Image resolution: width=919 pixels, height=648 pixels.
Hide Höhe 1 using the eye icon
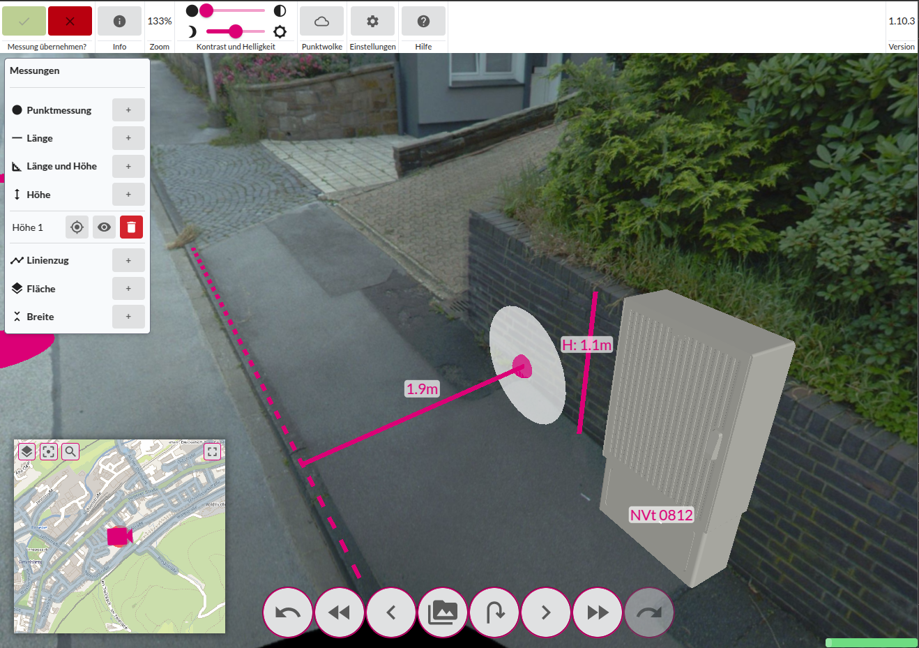click(105, 227)
